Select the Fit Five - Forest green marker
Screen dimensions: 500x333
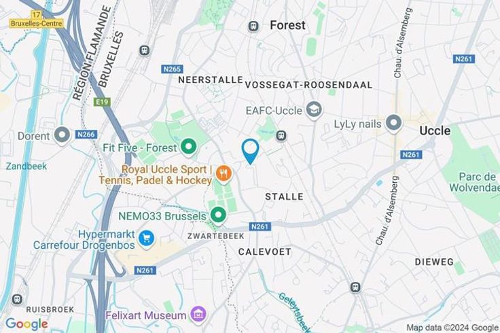(188, 147)
